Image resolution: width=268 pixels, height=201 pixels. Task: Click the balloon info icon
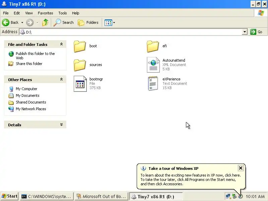pos(143,169)
